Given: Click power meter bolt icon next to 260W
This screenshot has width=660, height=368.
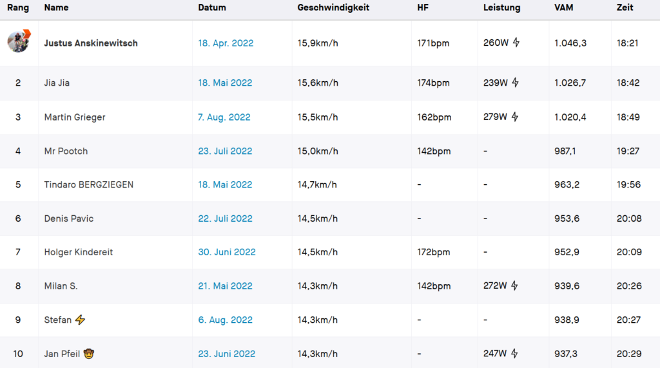Looking at the screenshot, I should tap(516, 43).
